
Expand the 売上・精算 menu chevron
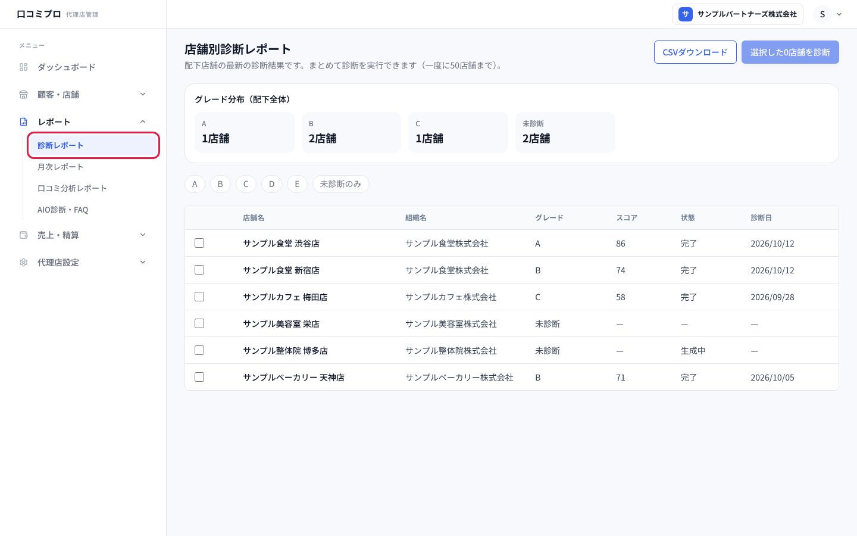(x=143, y=235)
